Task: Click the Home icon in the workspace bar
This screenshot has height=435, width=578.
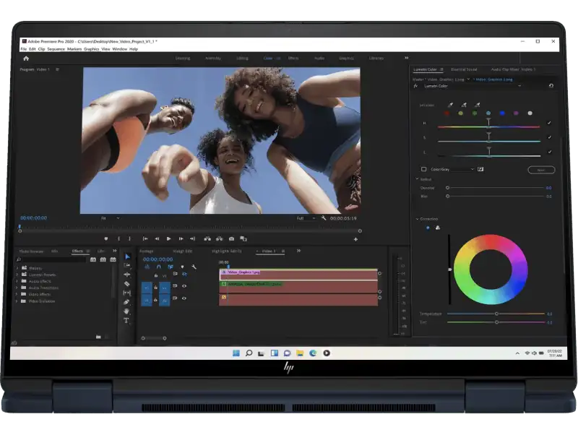Action: tap(26, 58)
